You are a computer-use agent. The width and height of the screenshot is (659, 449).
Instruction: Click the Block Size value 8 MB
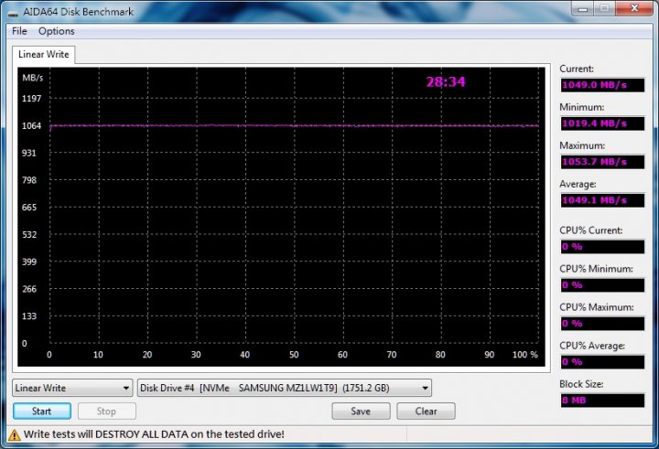[602, 401]
